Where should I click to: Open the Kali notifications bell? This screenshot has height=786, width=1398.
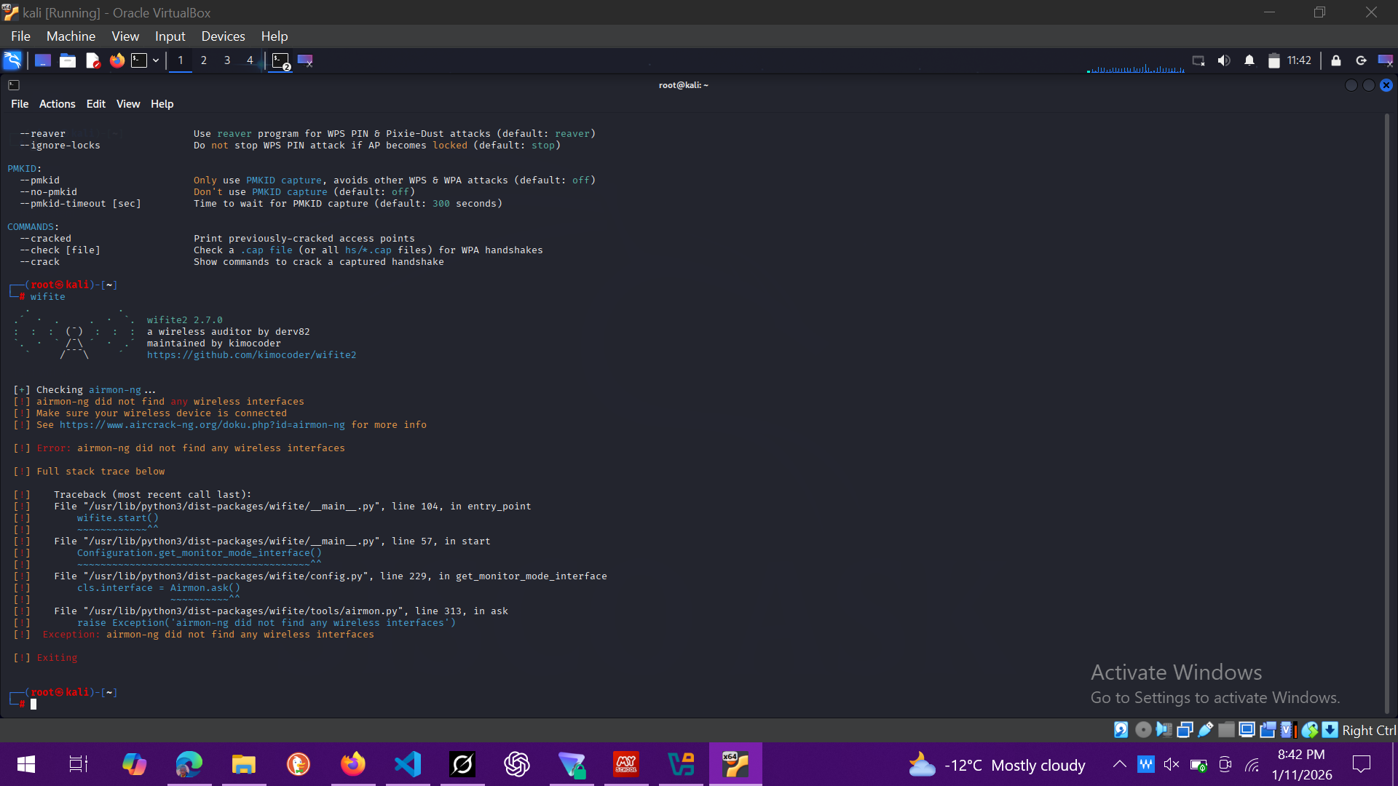pos(1249,60)
